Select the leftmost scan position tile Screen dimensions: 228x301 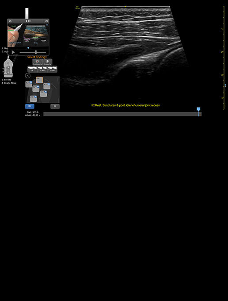[x=29, y=84]
